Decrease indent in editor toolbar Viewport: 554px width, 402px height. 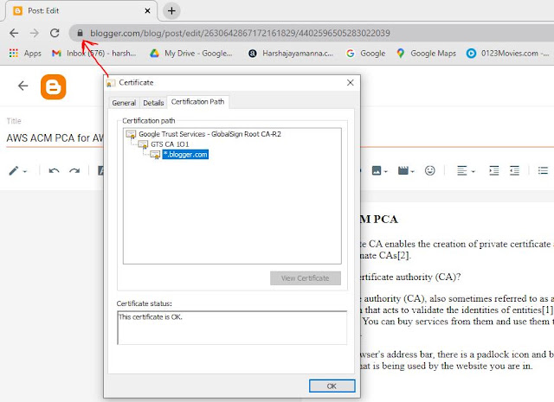pyautogui.click(x=514, y=171)
